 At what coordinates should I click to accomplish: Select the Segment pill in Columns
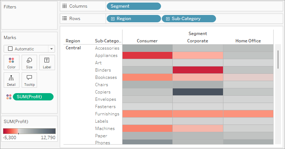134,6
